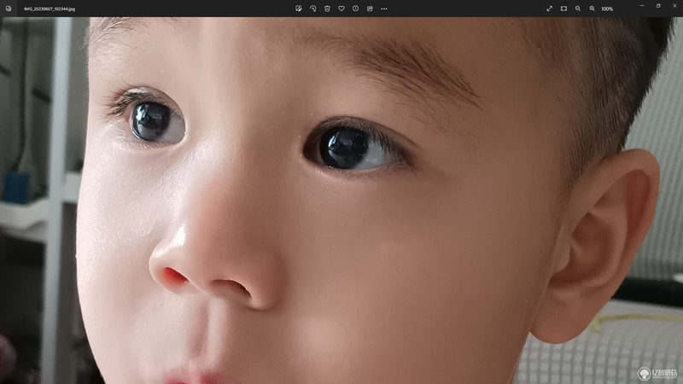The height and width of the screenshot is (384, 683).
Task: Click the 100% zoom level value
Action: 607,9
